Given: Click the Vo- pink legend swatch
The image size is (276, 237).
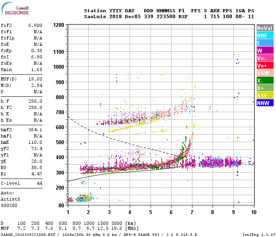Looking at the screenshot, I should [265, 58].
